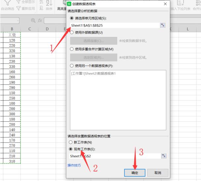
Task: Click the Insert dropdown list (插入下拉列表) icon
Action: 181,3
